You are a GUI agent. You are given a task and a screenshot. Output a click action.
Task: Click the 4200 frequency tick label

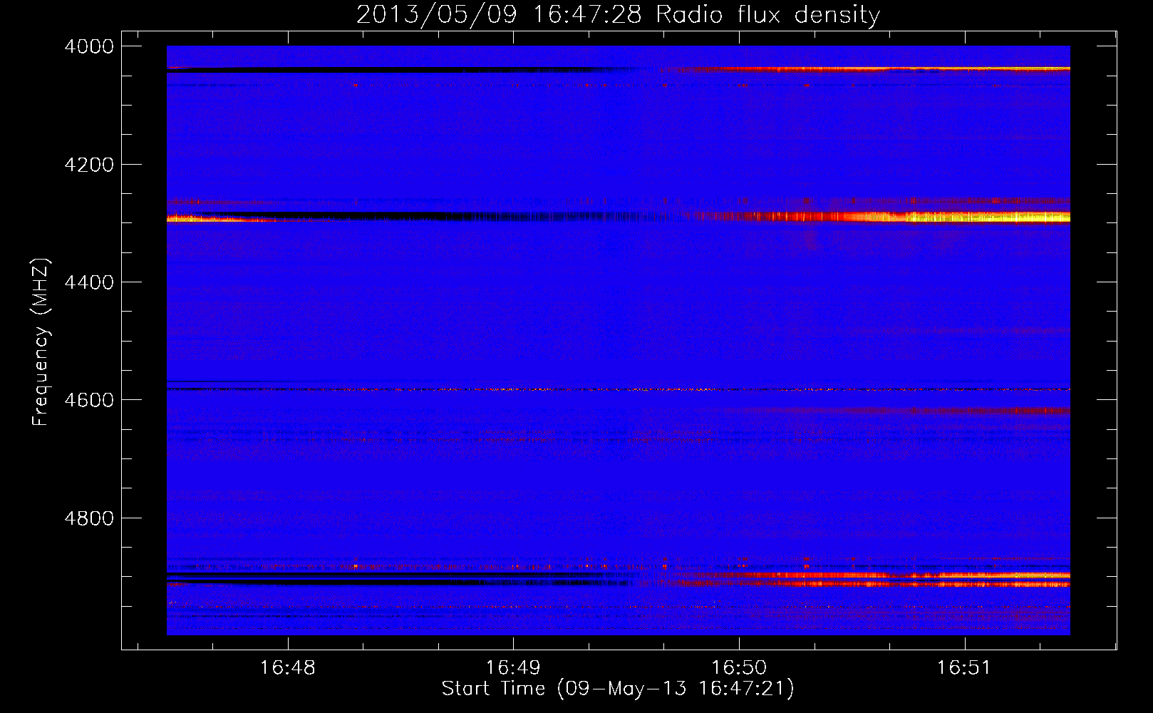pyautogui.click(x=88, y=165)
